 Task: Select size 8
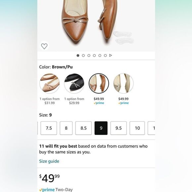click(x=66, y=128)
